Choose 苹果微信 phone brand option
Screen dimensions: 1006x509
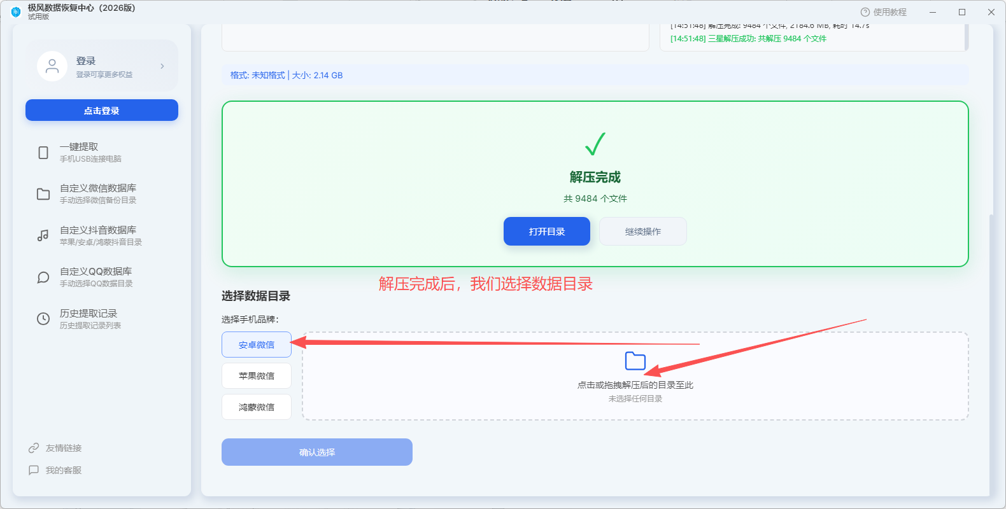pyautogui.click(x=257, y=376)
